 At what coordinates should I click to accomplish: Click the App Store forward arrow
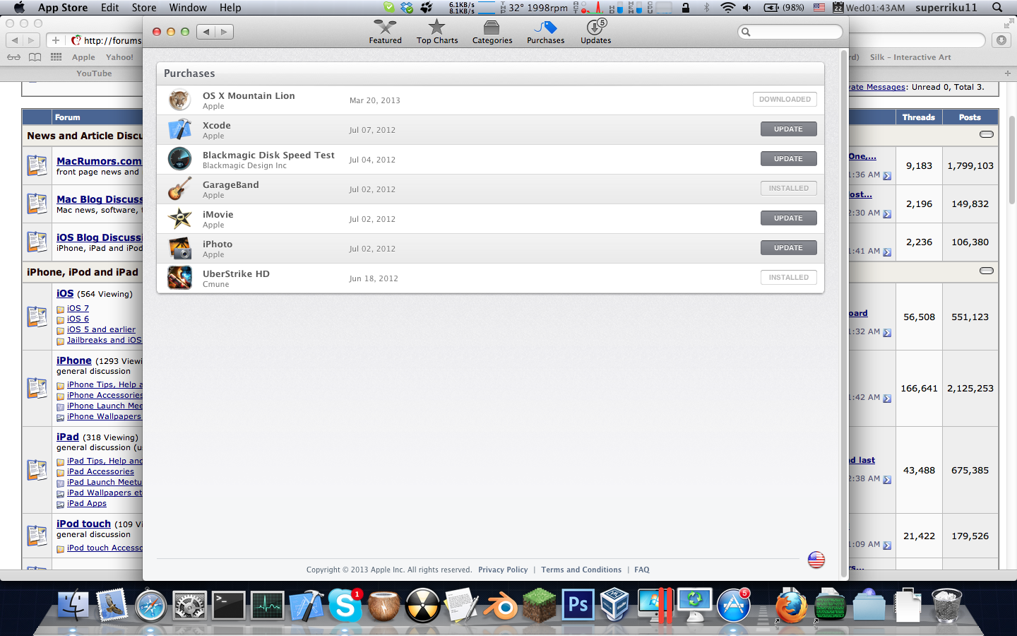(x=224, y=32)
